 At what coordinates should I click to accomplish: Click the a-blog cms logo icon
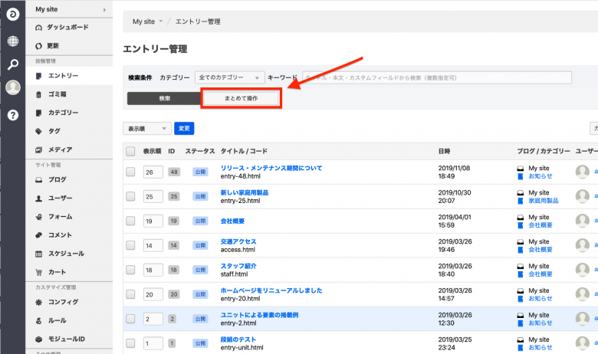(12, 15)
